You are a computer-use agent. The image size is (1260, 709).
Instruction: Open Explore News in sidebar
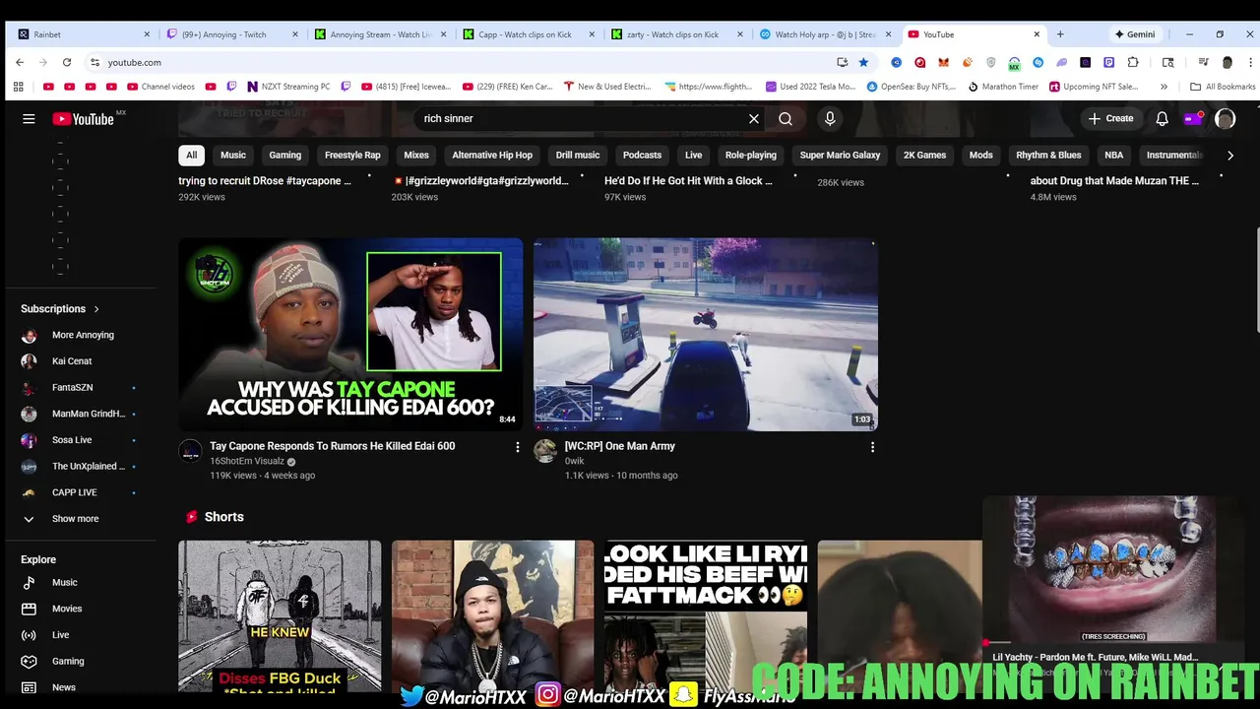pos(64,687)
